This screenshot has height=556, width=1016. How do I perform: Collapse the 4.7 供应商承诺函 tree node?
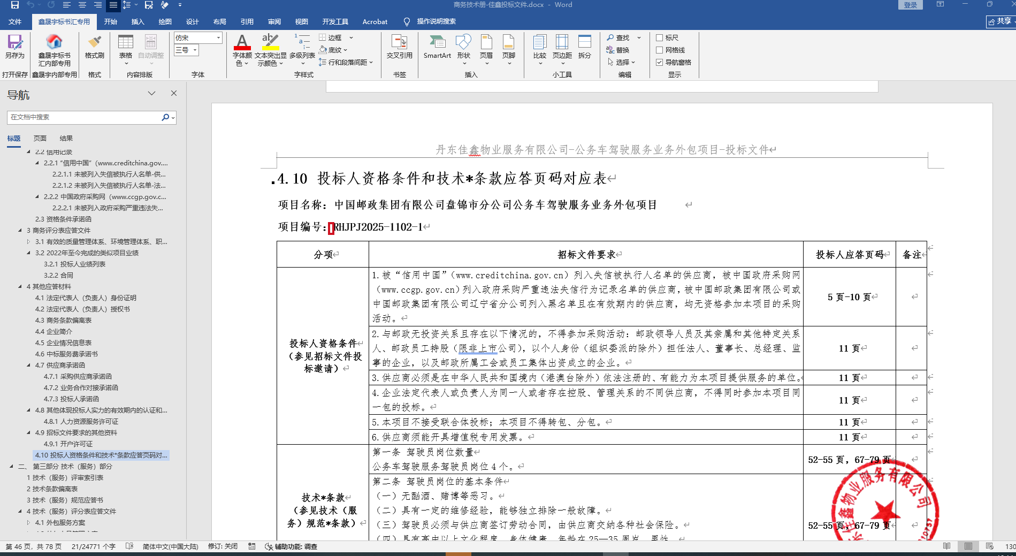pyautogui.click(x=29, y=365)
